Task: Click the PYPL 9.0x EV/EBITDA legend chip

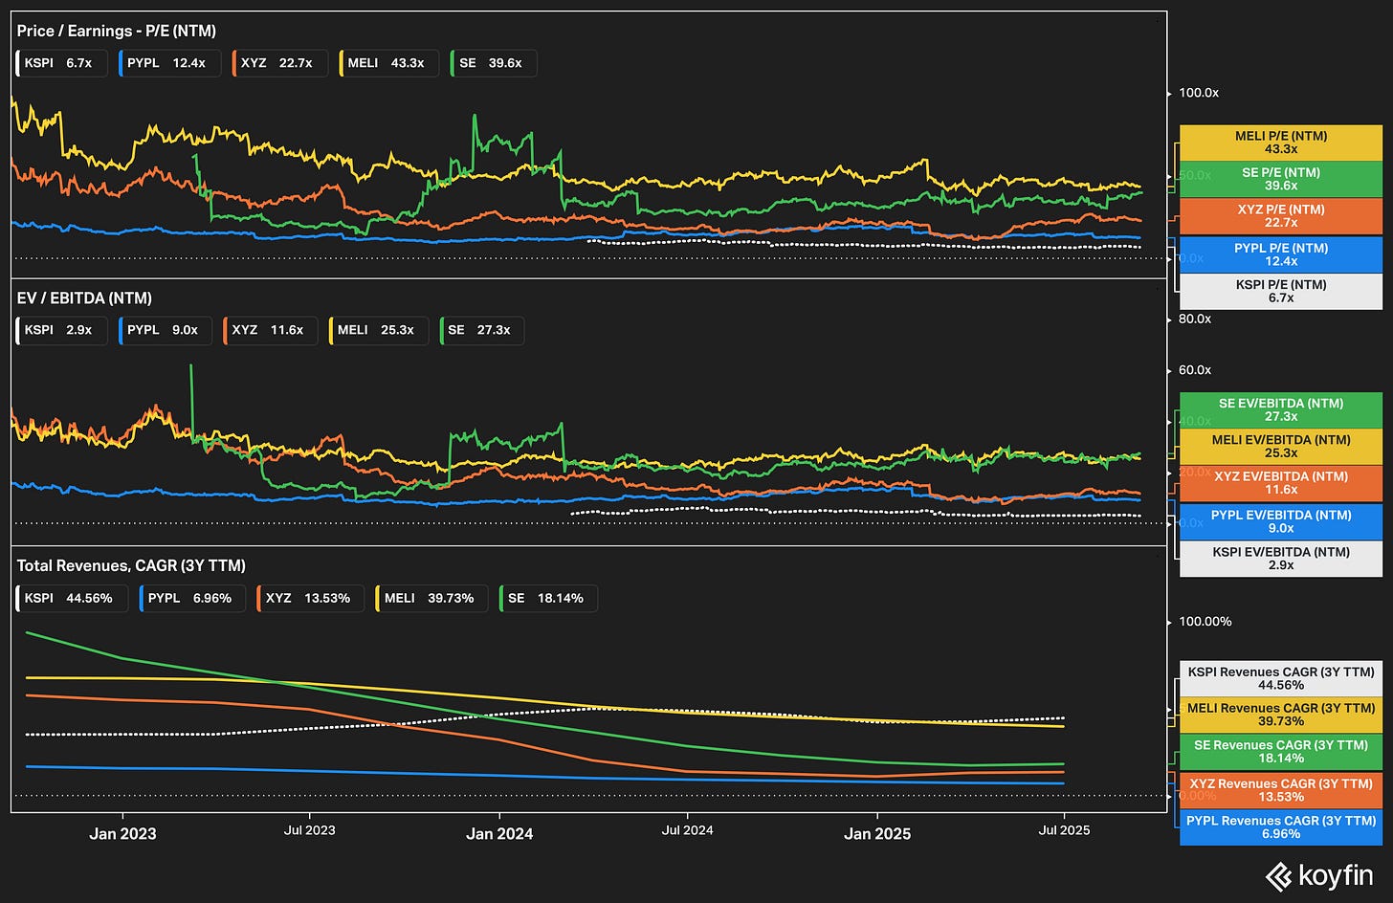Action: click(165, 330)
